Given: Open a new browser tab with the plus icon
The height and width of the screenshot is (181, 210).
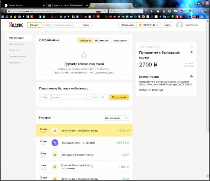Looking at the screenshot, I should coord(136,5).
